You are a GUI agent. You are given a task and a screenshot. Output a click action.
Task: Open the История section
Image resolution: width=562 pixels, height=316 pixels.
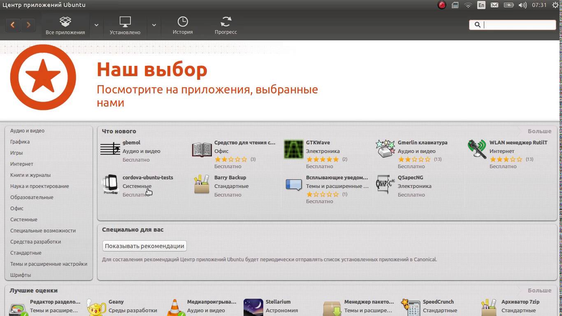pos(183,25)
